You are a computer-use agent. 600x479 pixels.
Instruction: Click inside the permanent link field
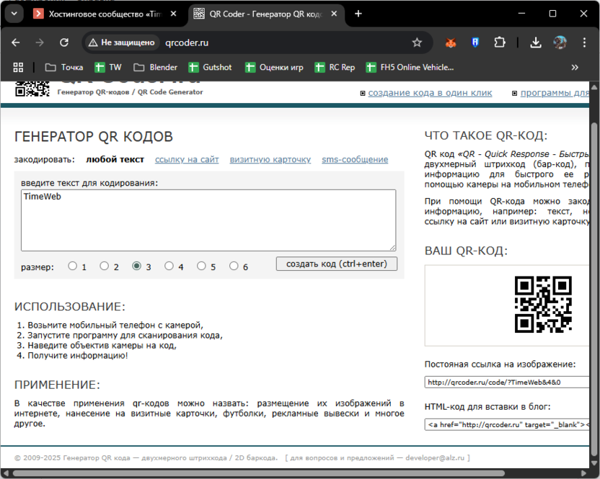pyautogui.click(x=505, y=382)
